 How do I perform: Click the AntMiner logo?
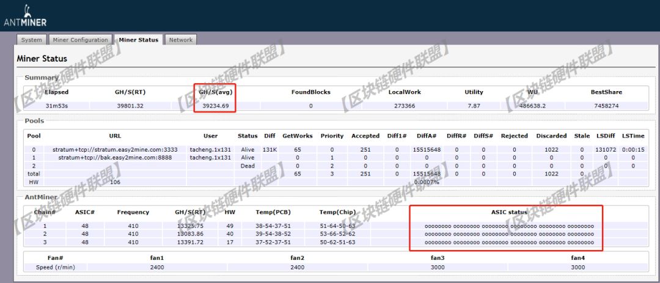pyautogui.click(x=25, y=16)
